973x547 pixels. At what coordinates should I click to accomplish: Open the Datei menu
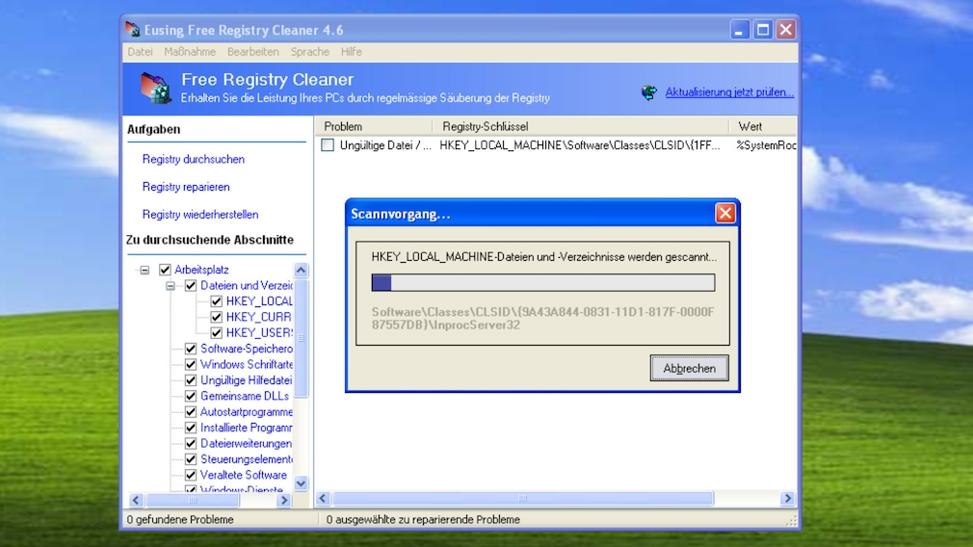click(140, 52)
